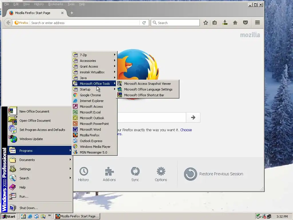The image size is (293, 220).
Task: Click in the start page search field
Action: click(152, 117)
